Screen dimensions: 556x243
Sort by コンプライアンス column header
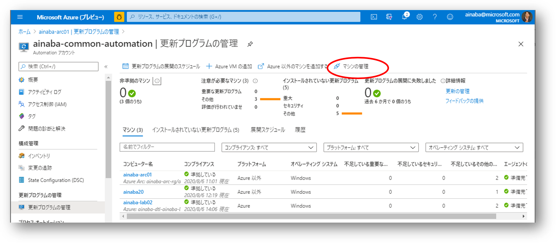point(199,164)
